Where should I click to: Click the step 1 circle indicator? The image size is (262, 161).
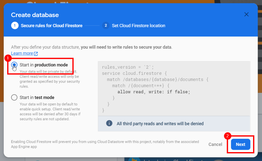click(x=15, y=26)
